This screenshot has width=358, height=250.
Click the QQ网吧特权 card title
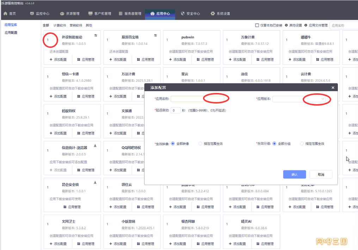[x=131, y=148]
